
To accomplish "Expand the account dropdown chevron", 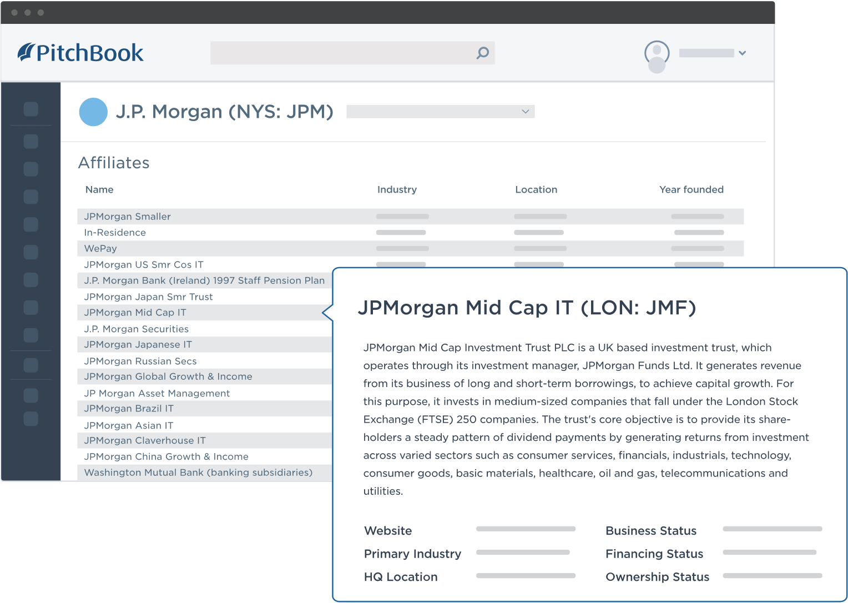I will (x=743, y=53).
